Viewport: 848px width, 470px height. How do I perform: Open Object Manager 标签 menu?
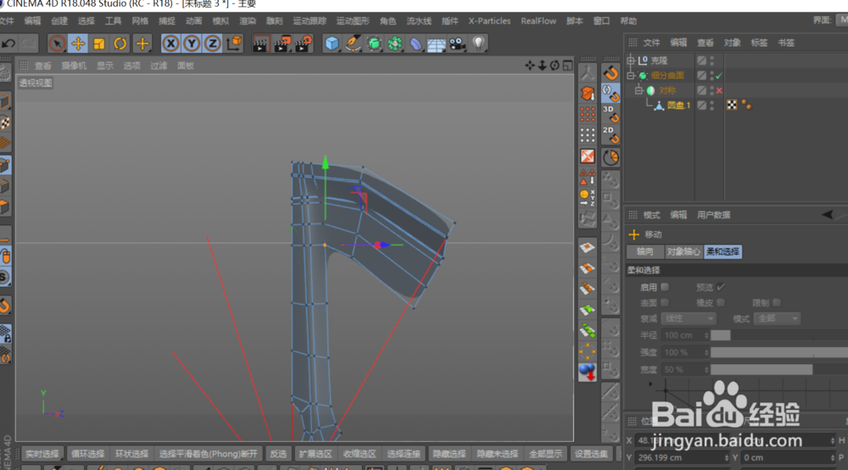click(x=759, y=42)
